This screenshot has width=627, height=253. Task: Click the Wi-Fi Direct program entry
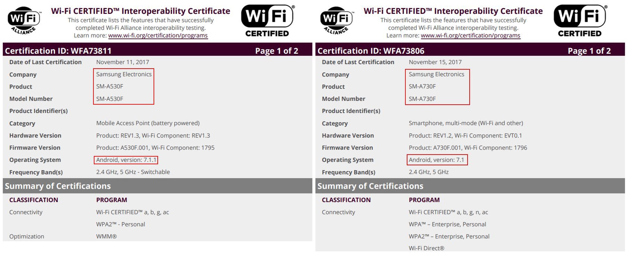coord(427,248)
